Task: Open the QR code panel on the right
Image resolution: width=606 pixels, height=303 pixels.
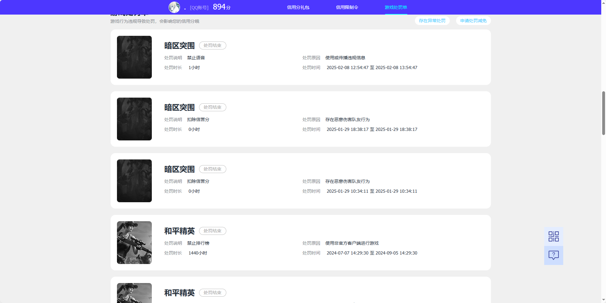Action: point(553,236)
